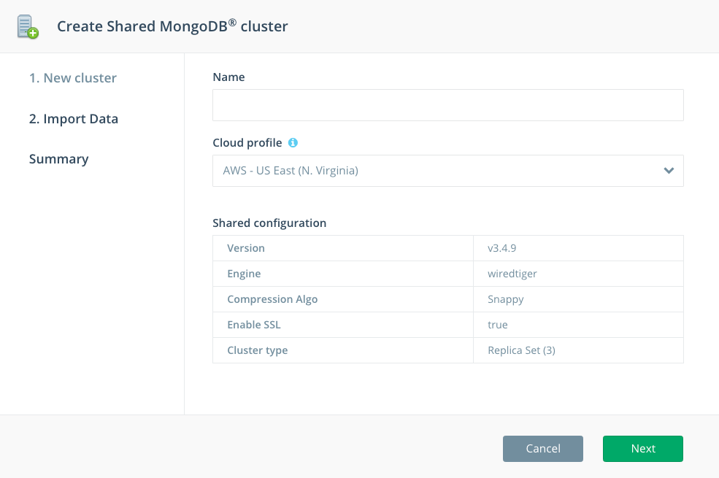
Task: Click the 'Replica Set (3)' value
Action: coord(521,350)
